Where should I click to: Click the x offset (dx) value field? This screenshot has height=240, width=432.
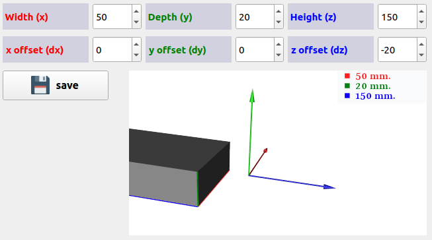(x=112, y=49)
